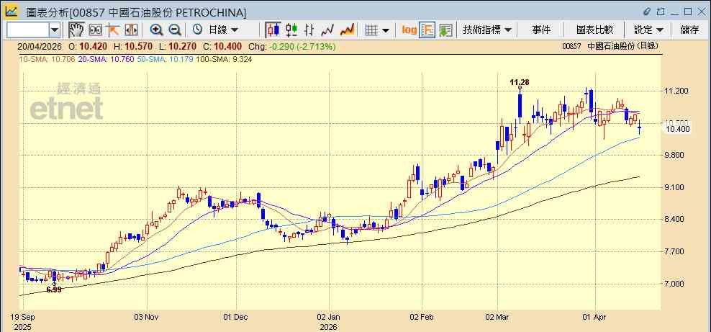Click the 11.28 high price marker
711x332 pixels.
coord(519,82)
